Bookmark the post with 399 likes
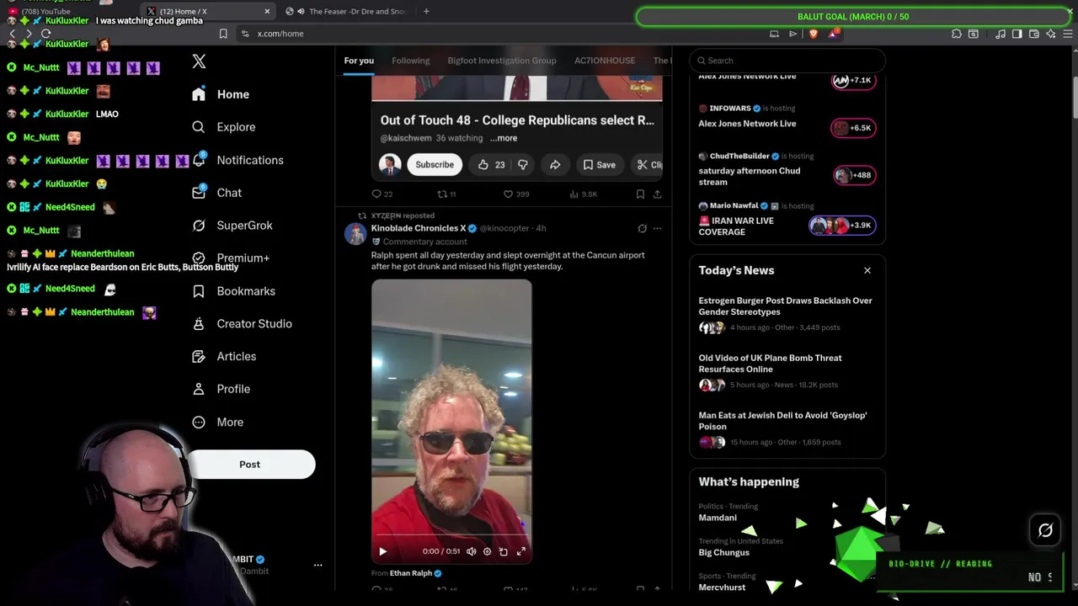 (x=640, y=194)
